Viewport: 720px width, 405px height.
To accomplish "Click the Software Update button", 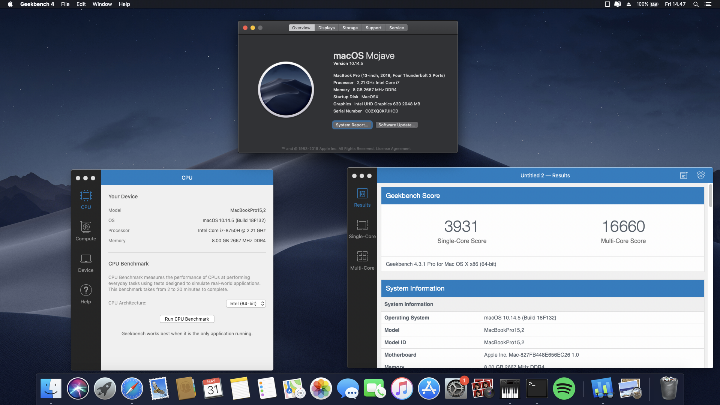I will tap(396, 125).
